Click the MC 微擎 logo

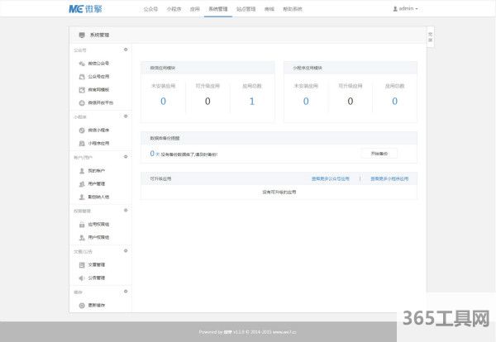(x=85, y=8)
